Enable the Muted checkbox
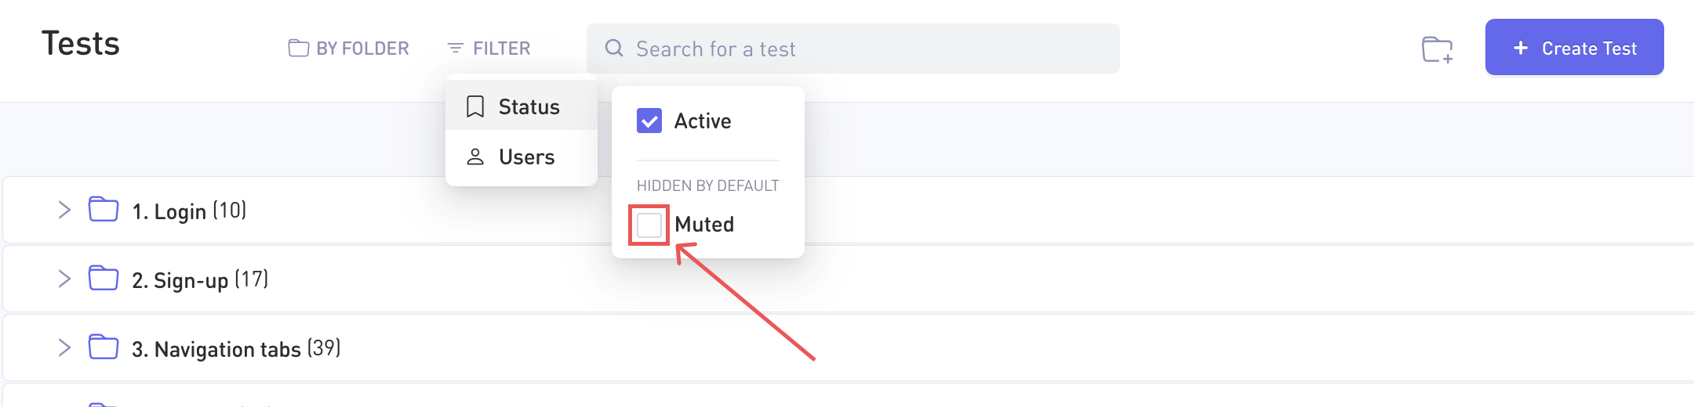This screenshot has width=1694, height=407. (x=649, y=225)
